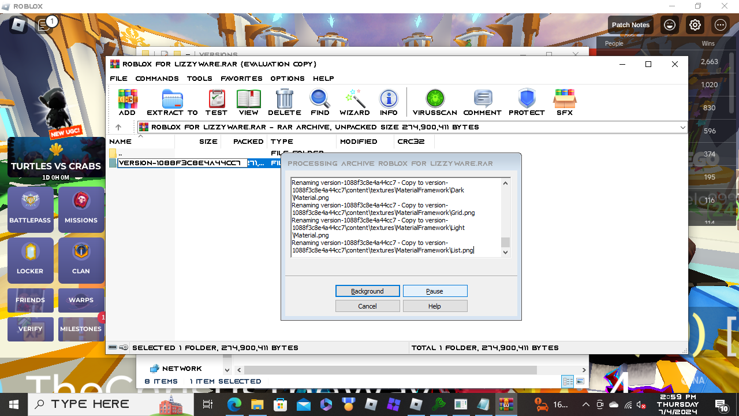
Task: Open the Milestones game button
Action: pyautogui.click(x=81, y=329)
